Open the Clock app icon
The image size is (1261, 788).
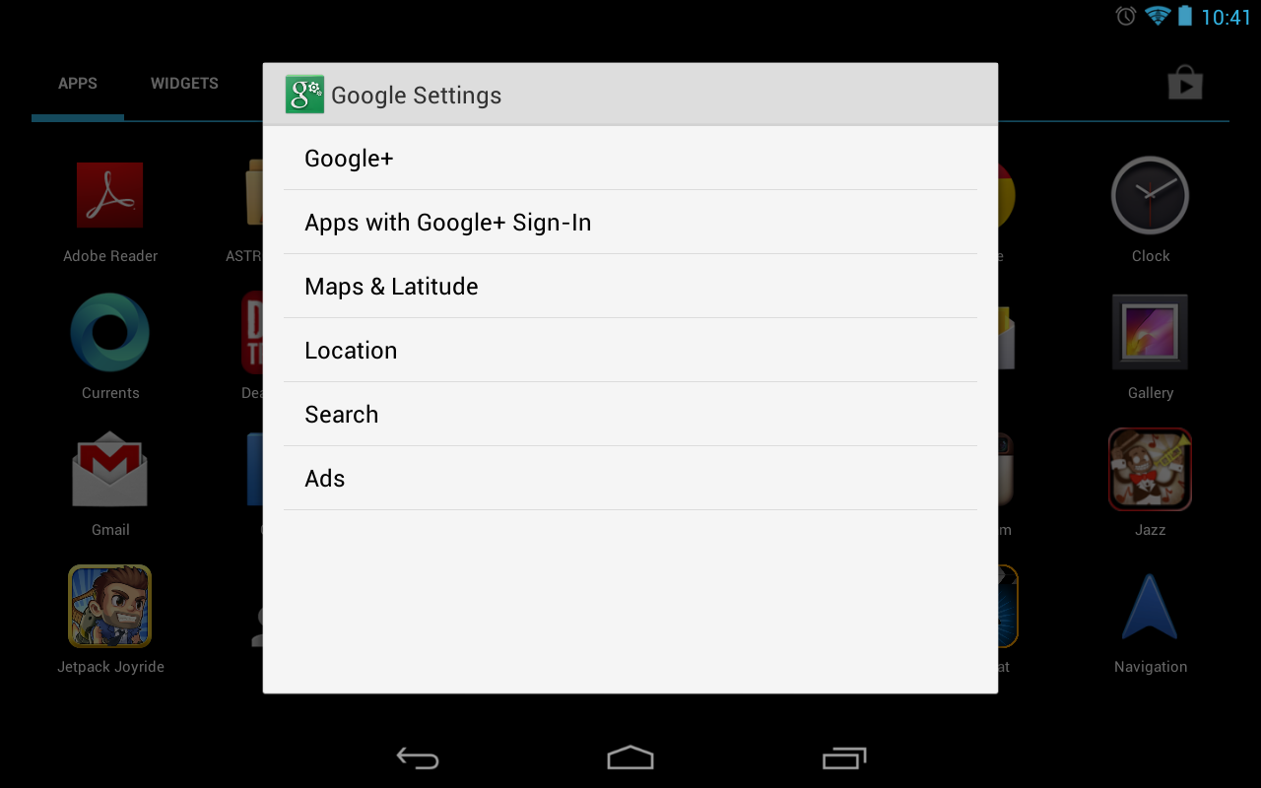(x=1150, y=195)
